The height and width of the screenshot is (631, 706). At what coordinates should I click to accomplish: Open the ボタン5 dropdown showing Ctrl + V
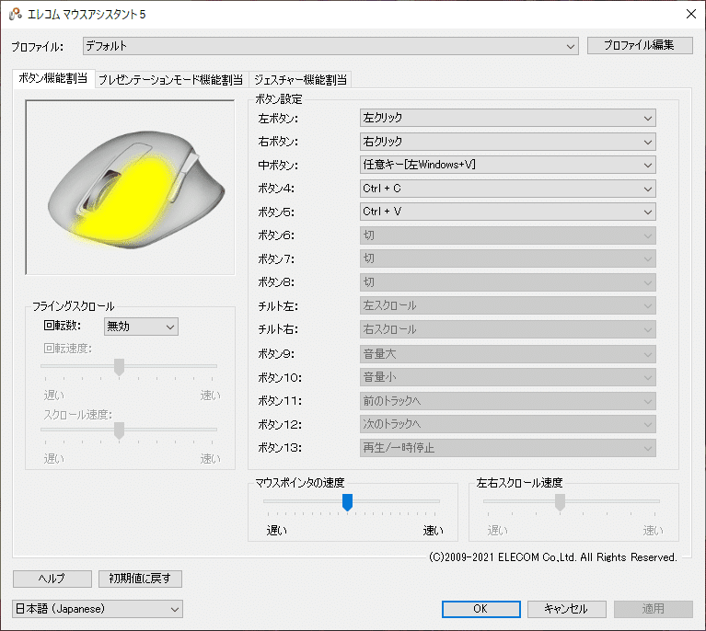pyautogui.click(x=507, y=212)
